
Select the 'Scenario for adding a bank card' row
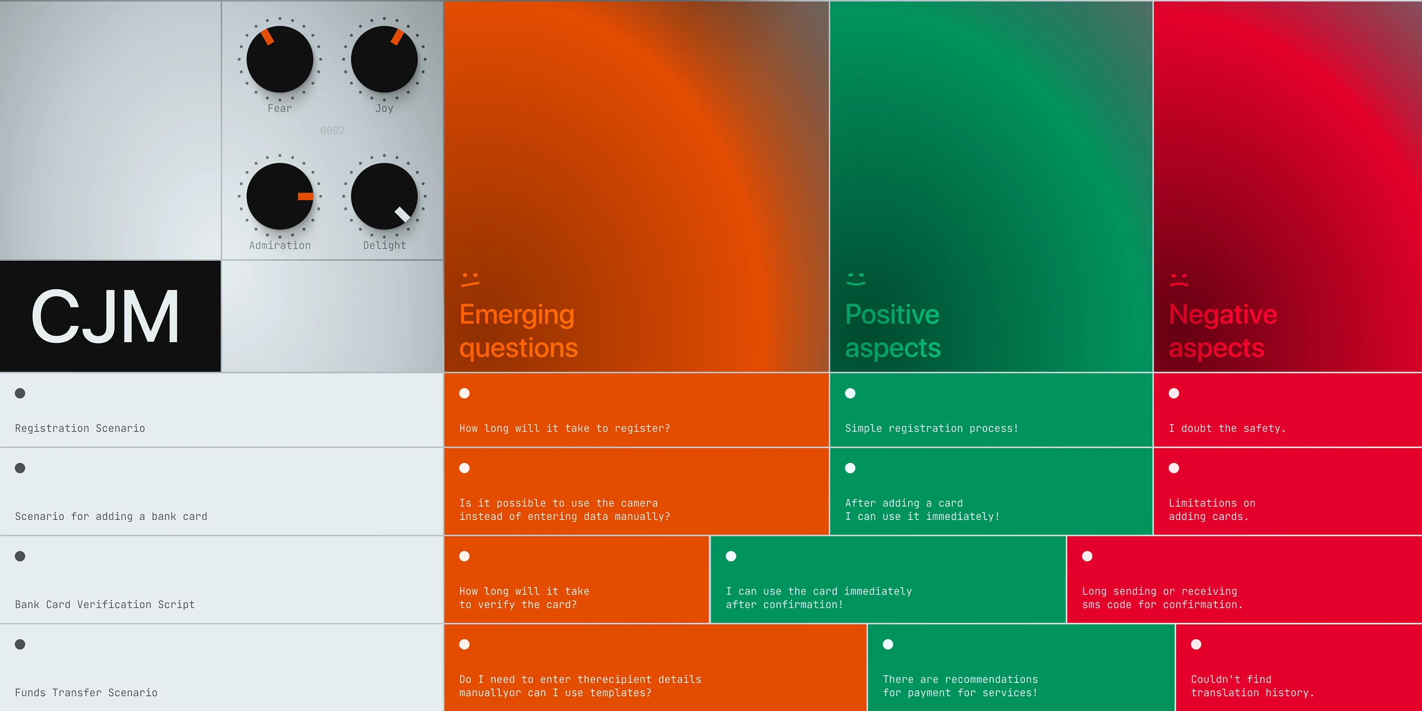(111, 516)
